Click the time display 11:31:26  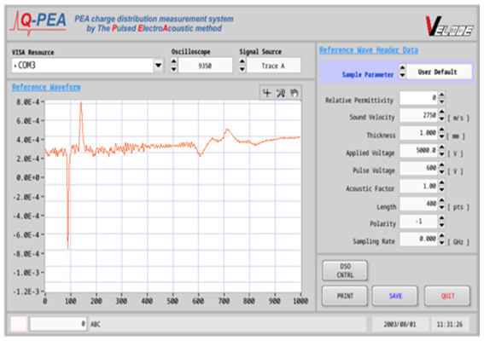pos(449,324)
